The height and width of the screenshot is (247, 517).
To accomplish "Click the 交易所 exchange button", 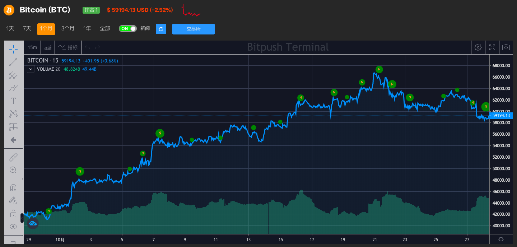I will 193,29.
